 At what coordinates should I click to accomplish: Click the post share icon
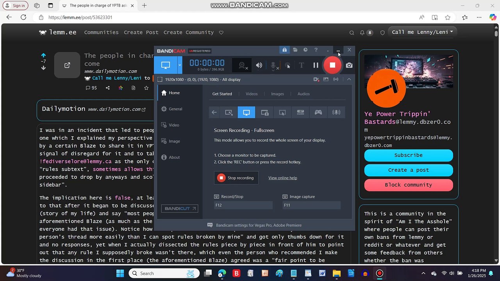(x=107, y=88)
